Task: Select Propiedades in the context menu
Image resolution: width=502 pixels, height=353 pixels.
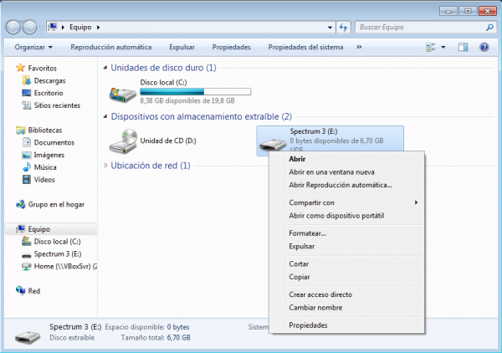Action: point(308,325)
